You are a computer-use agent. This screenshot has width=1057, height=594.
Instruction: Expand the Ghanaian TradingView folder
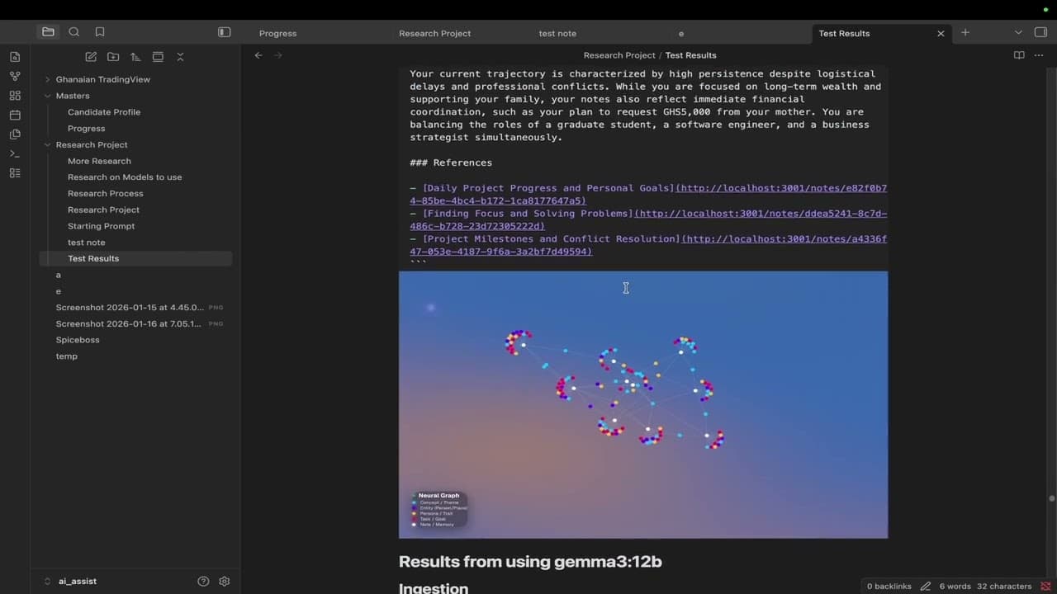coord(47,79)
